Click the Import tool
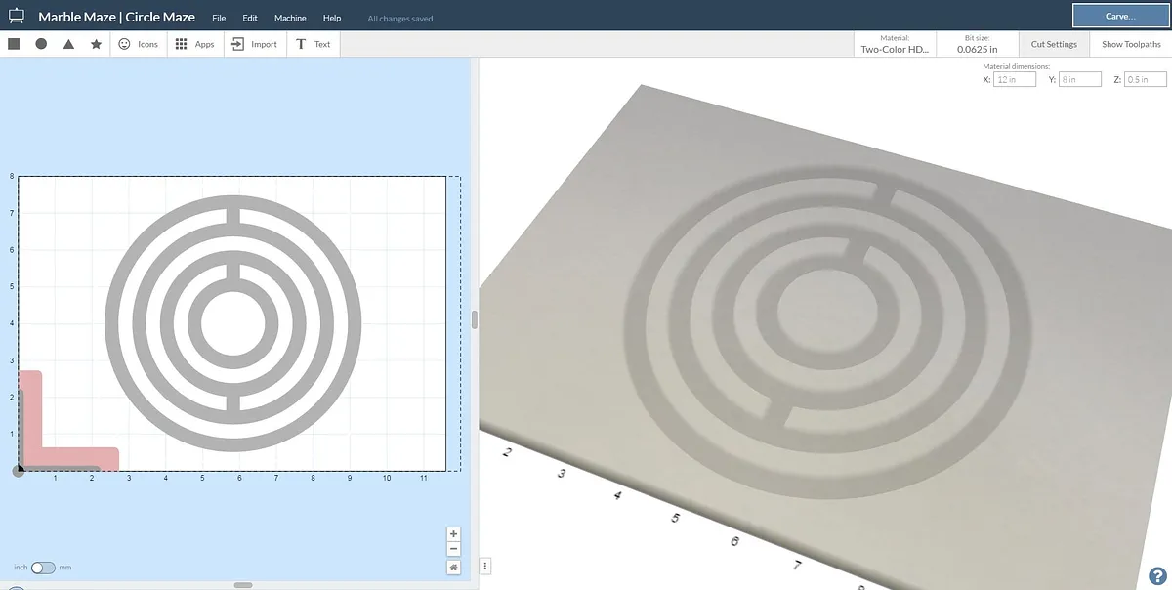1172x590 pixels. click(x=254, y=44)
